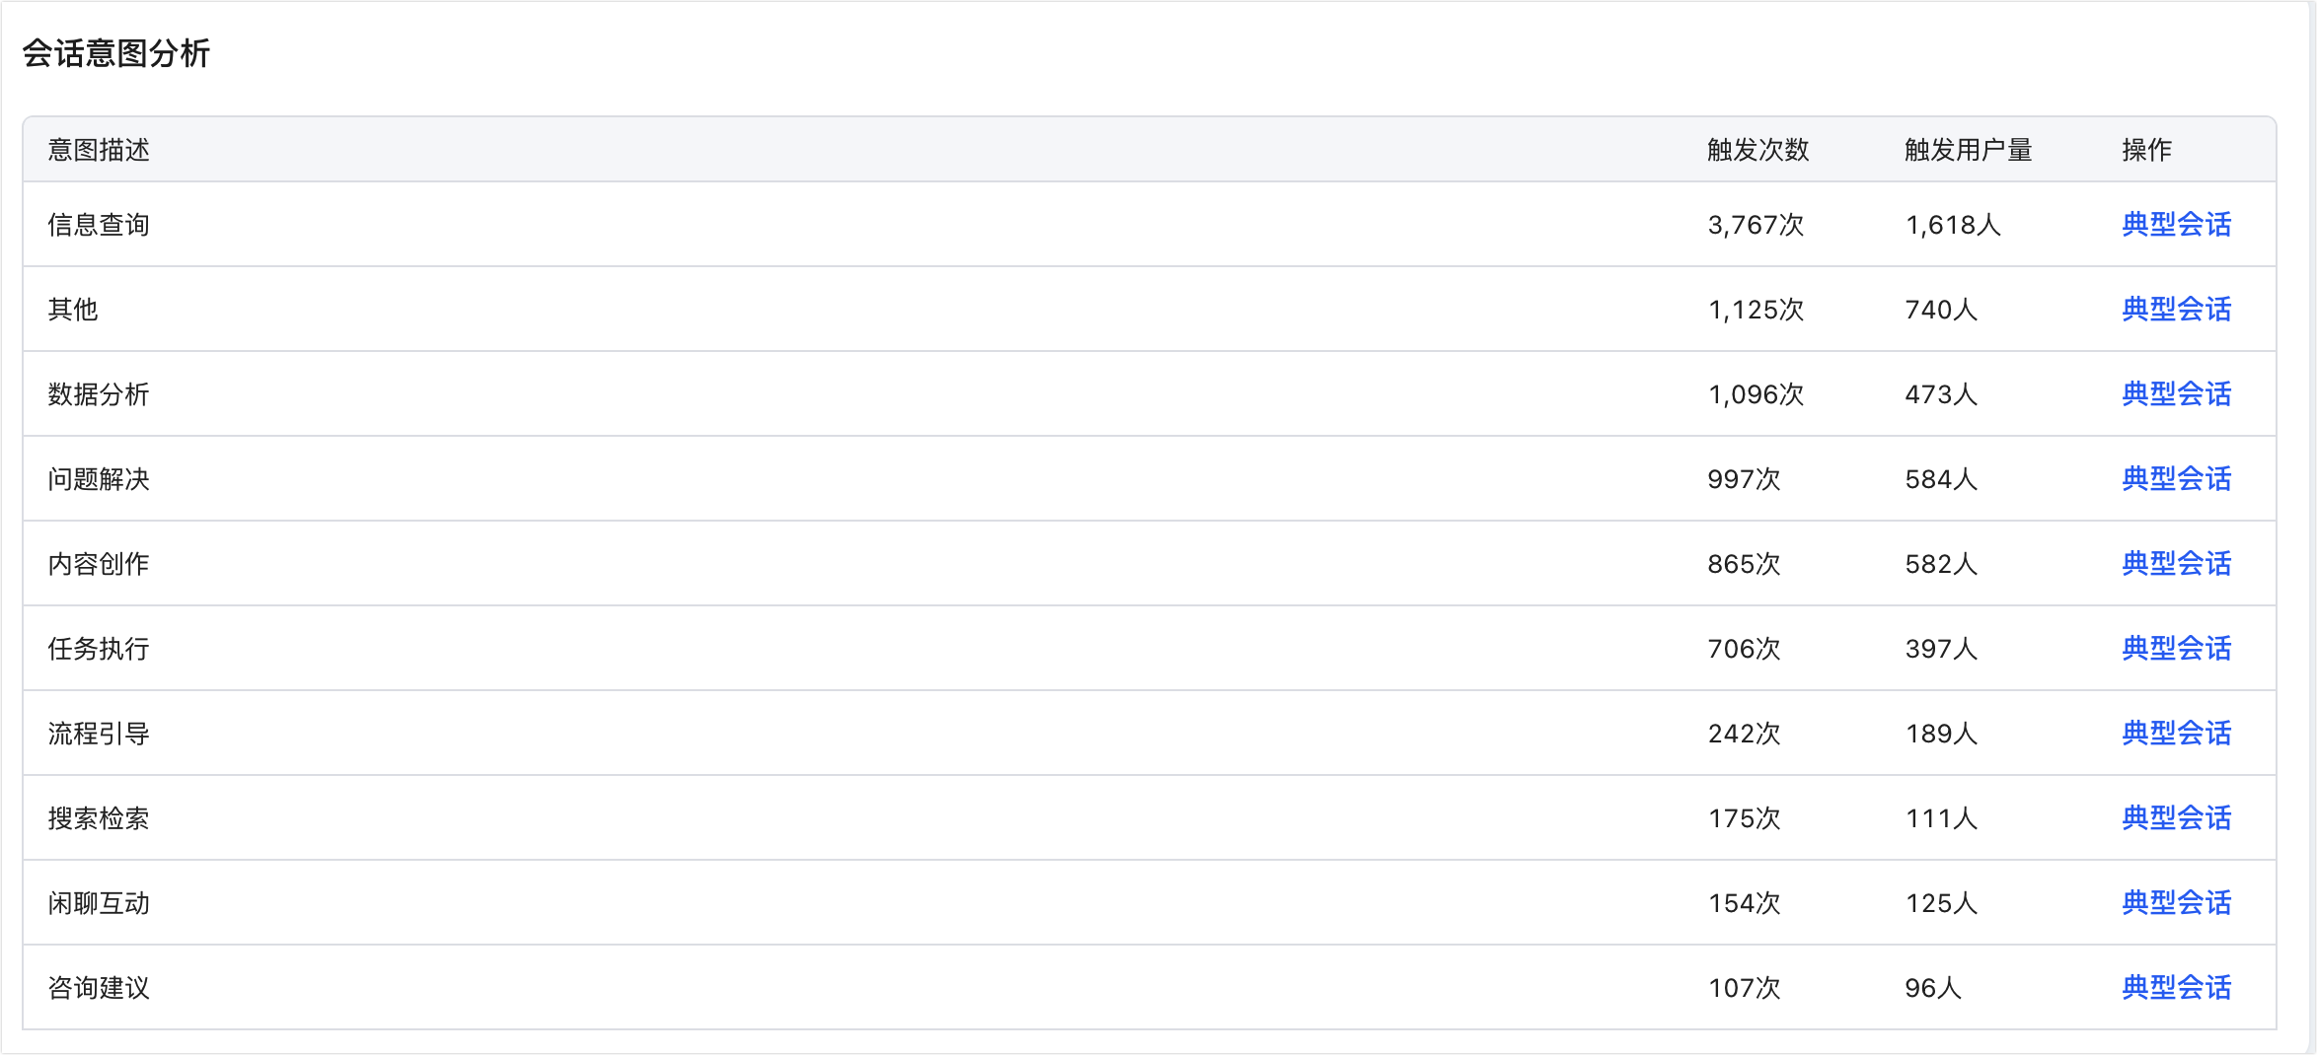Click 典型会话 link in 其他 row
The image size is (2317, 1055).
[2176, 310]
